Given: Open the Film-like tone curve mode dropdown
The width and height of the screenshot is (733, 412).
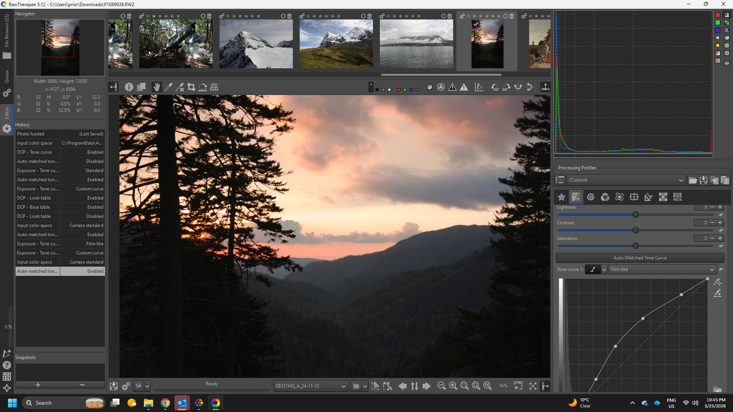Looking at the screenshot, I should 662,269.
